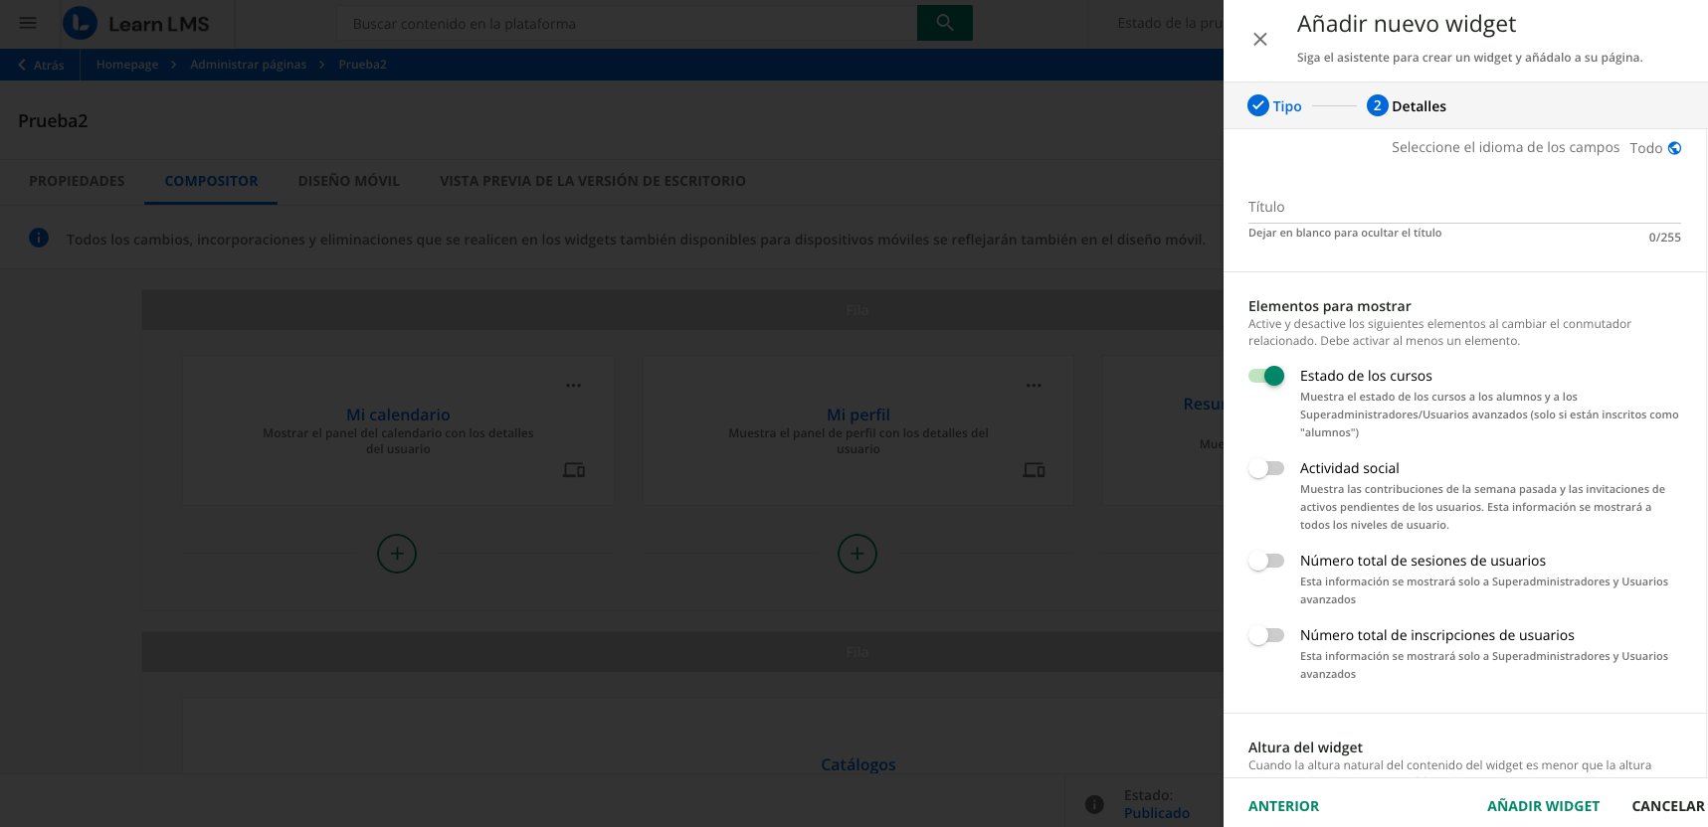Open the Todo language dropdown

pos(1645,148)
